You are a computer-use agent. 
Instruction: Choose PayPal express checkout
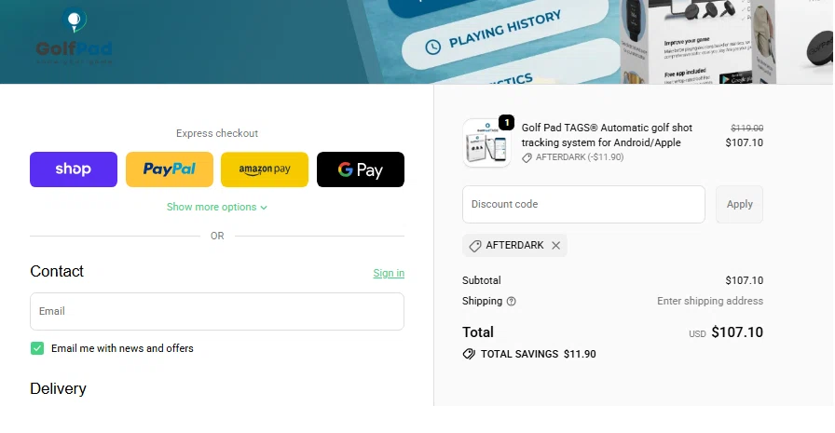pos(170,169)
